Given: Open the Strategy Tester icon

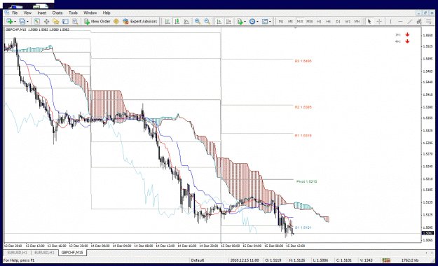Looking at the screenshot, I should pyautogui.click(x=75, y=21).
